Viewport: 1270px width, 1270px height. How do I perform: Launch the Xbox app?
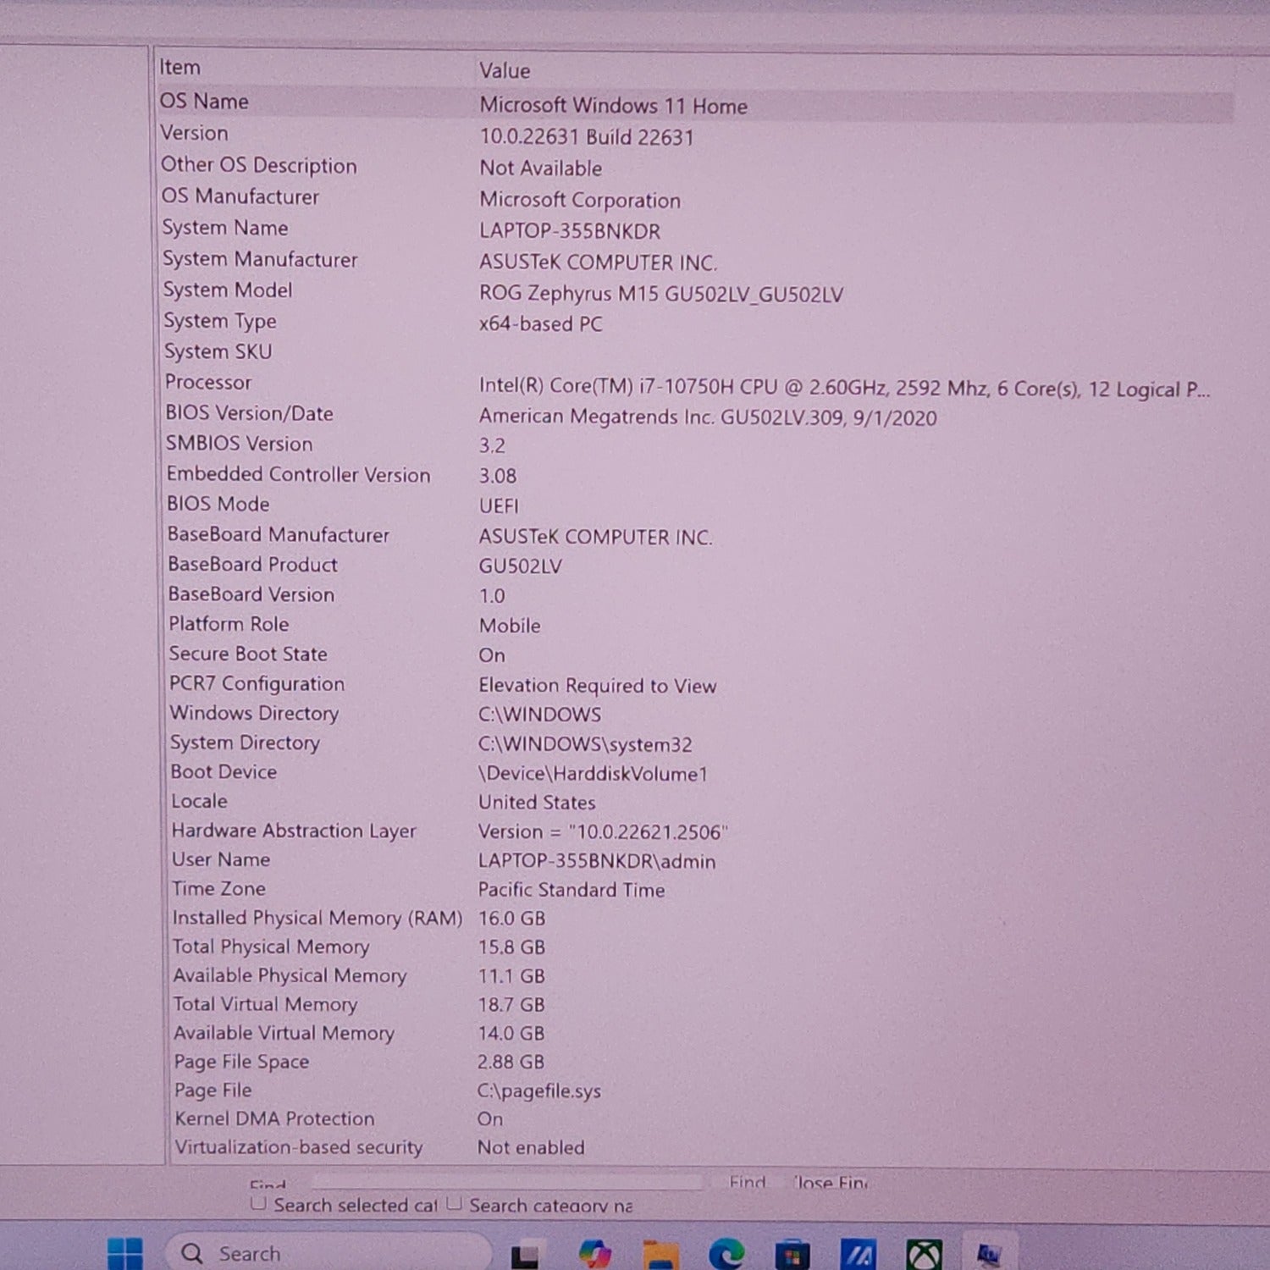tap(924, 1254)
